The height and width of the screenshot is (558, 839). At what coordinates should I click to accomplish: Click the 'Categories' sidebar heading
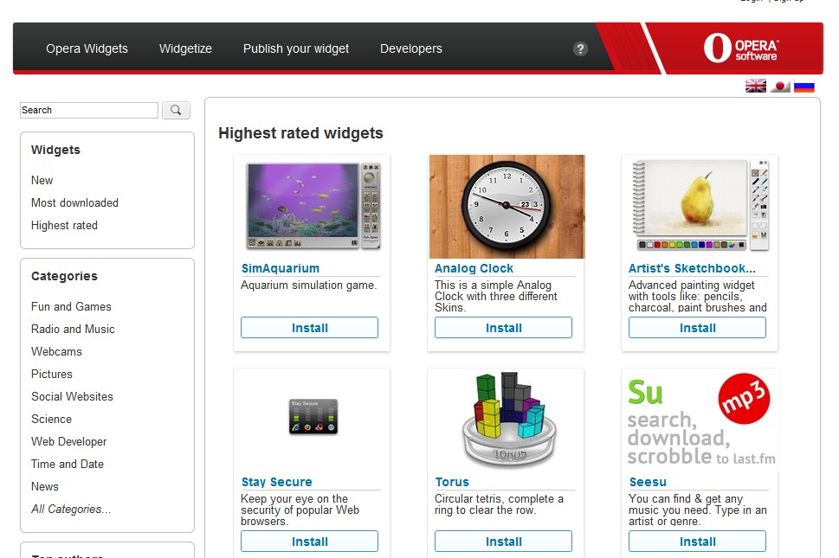(64, 276)
